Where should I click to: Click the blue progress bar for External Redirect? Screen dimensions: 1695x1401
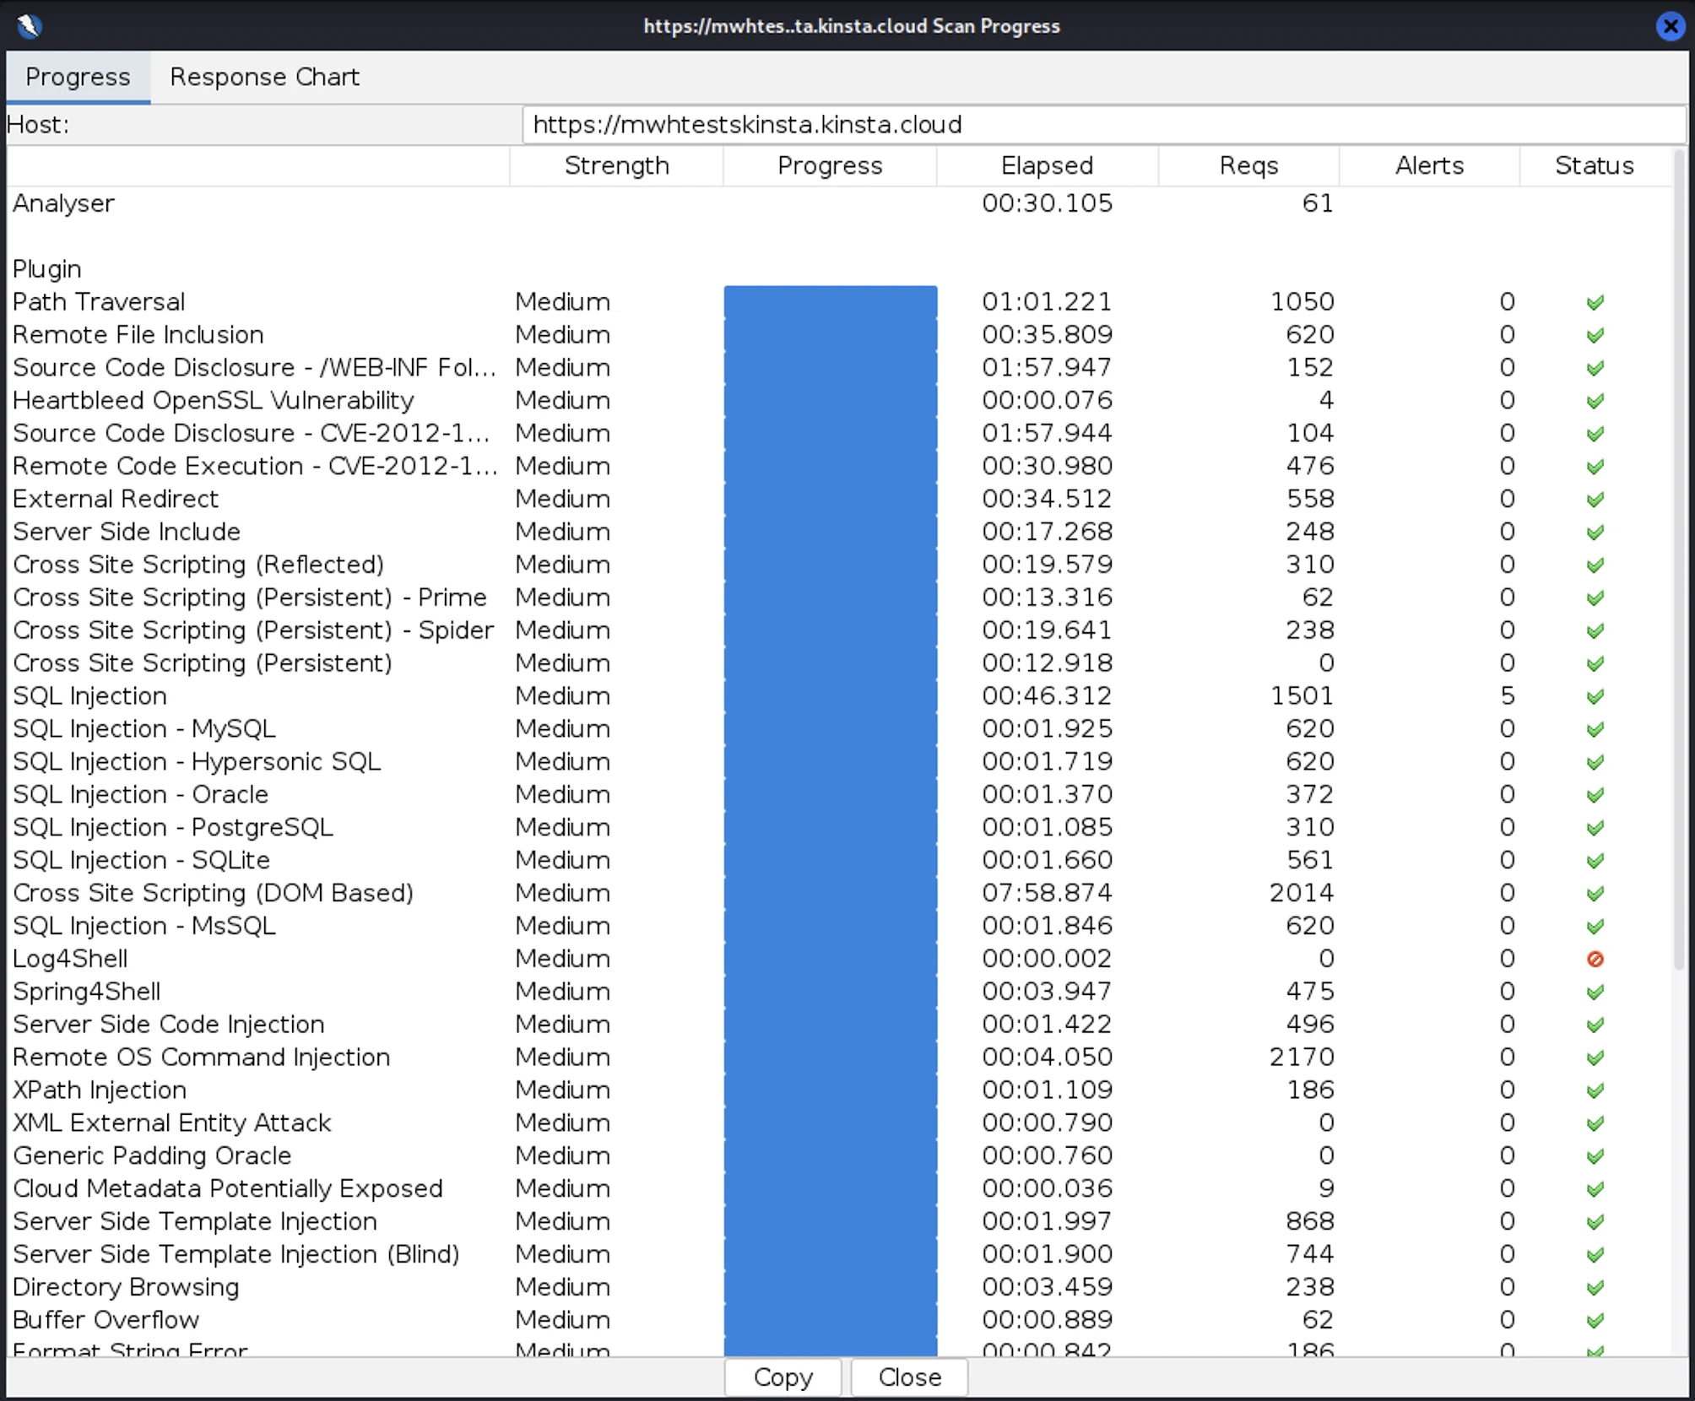[830, 499]
